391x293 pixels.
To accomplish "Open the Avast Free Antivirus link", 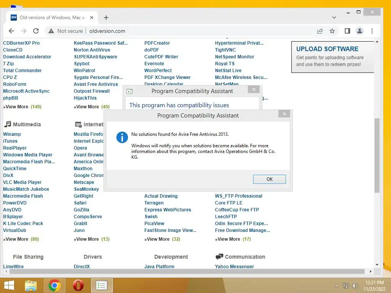I will coord(96,84).
